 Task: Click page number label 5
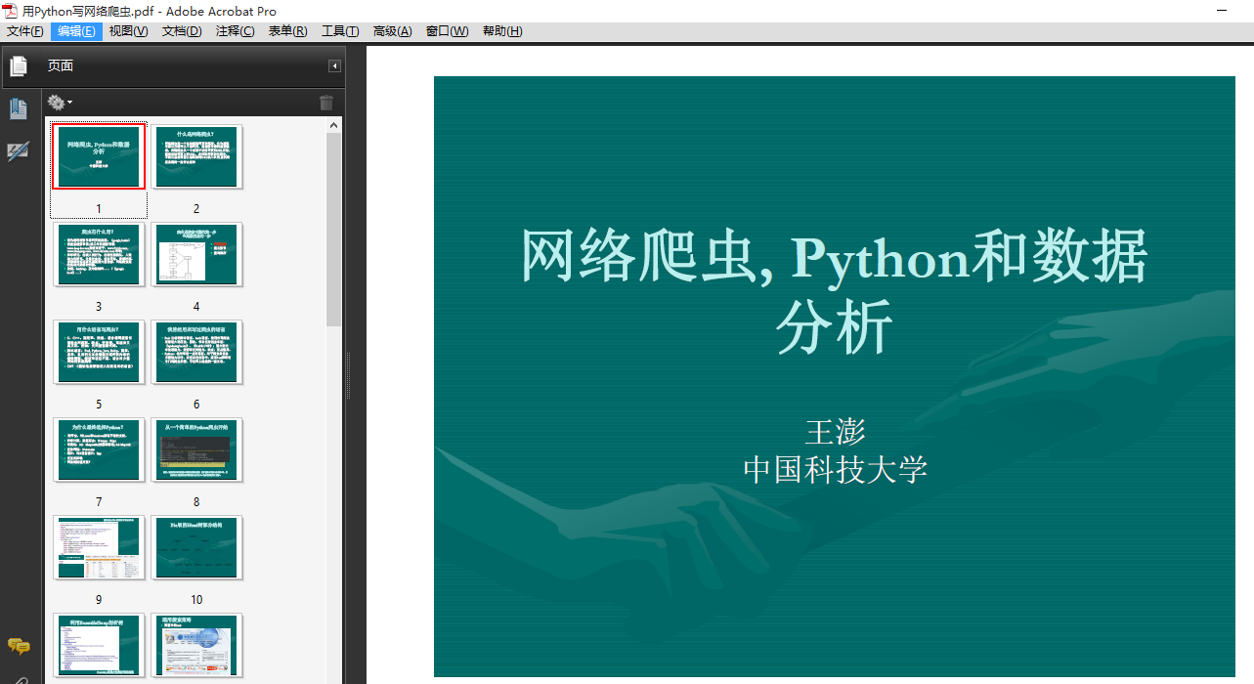click(x=99, y=405)
